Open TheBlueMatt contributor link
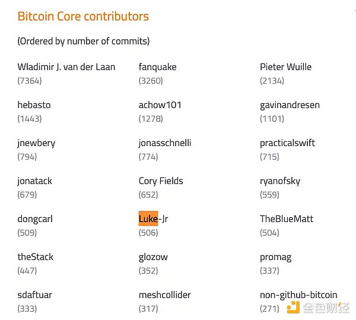Viewport: 356px width, 320px height. pos(287,219)
